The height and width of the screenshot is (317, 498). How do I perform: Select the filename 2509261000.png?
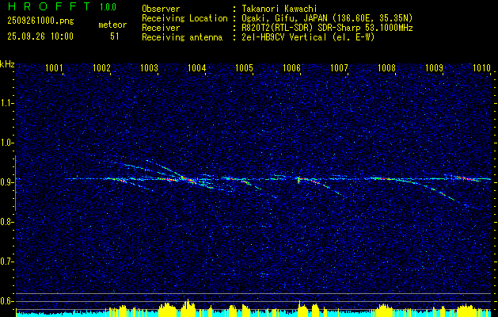[x=40, y=21]
